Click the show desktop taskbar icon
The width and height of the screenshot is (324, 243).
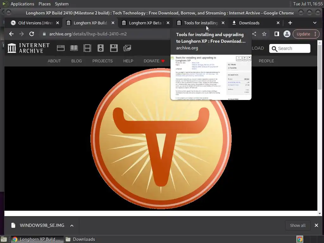point(4,239)
